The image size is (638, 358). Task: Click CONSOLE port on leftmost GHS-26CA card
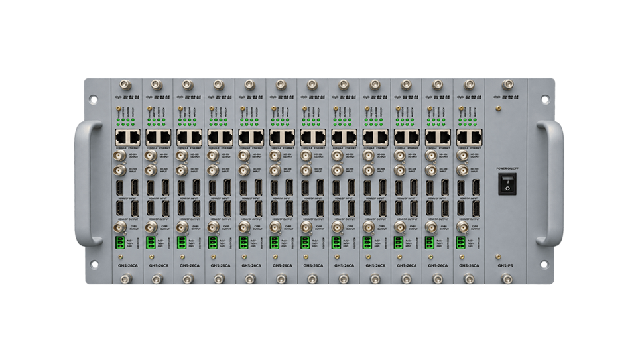tap(121, 137)
